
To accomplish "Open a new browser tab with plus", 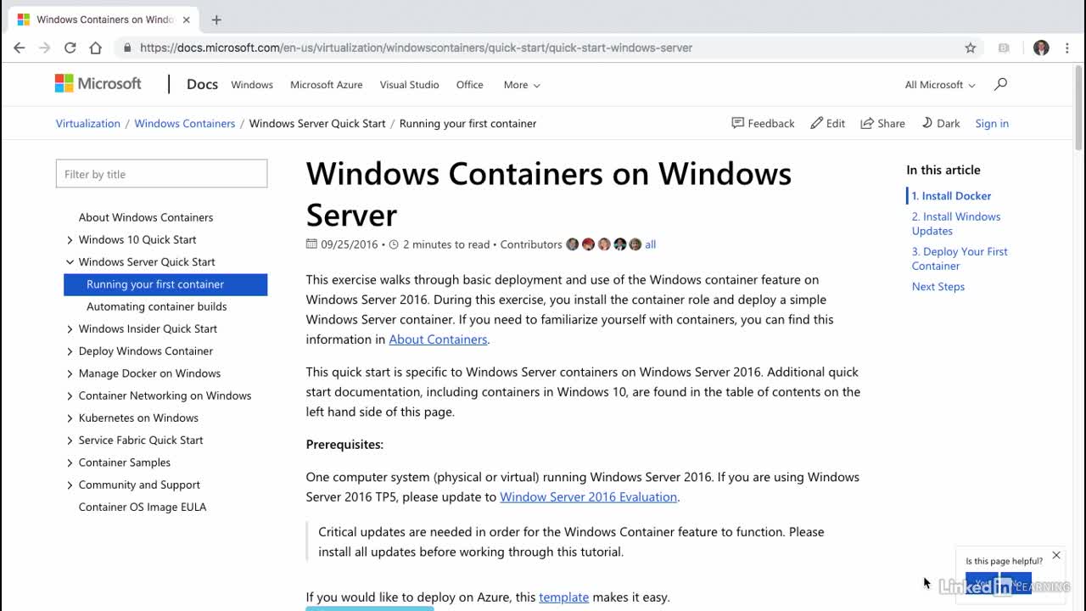I will (216, 20).
